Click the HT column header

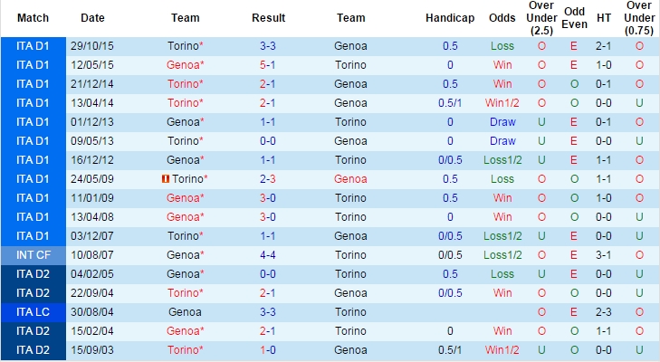604,18
